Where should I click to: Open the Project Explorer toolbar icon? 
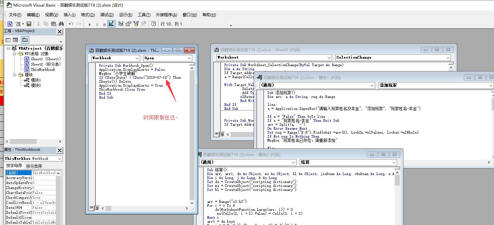[x=121, y=24]
